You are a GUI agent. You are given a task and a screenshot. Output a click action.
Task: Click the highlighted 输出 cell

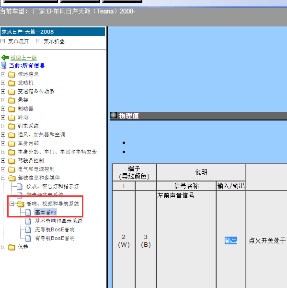tap(231, 240)
